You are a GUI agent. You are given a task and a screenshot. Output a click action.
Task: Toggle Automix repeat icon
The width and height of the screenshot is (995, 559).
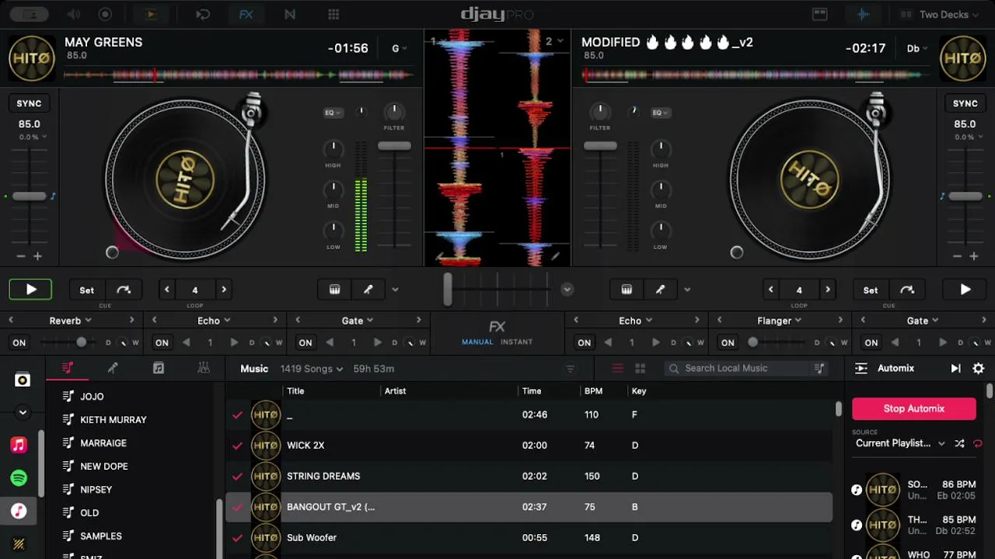(x=978, y=443)
